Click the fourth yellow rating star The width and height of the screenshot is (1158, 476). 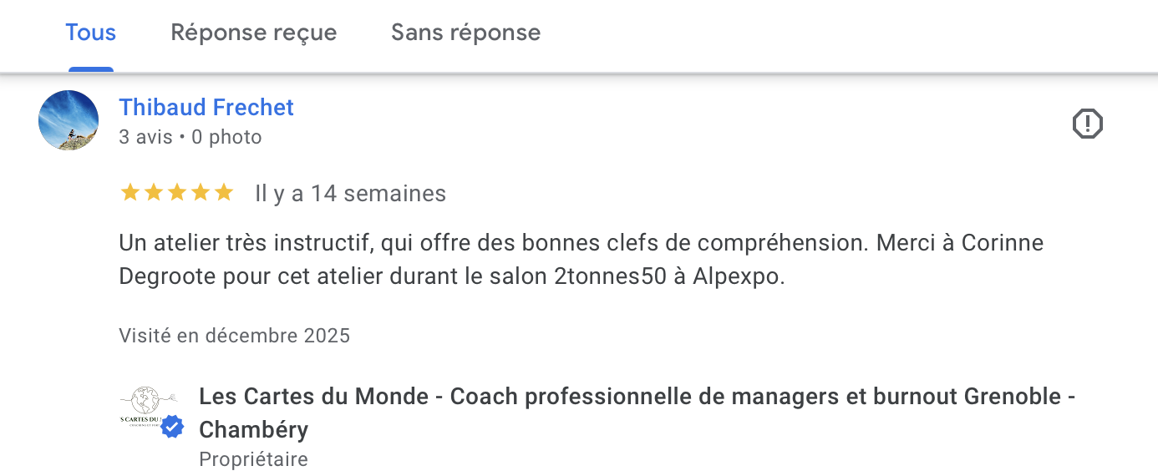(x=200, y=194)
